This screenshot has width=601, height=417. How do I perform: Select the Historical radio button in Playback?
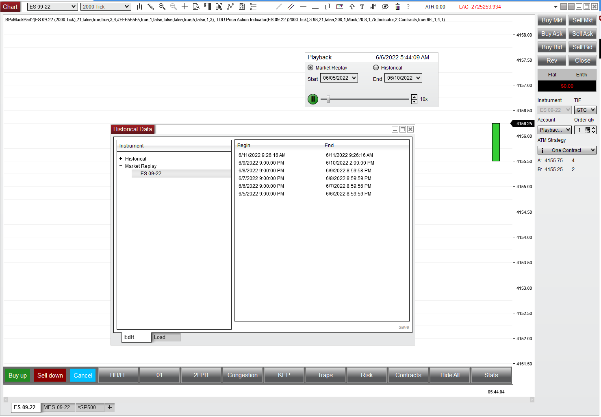click(x=376, y=68)
